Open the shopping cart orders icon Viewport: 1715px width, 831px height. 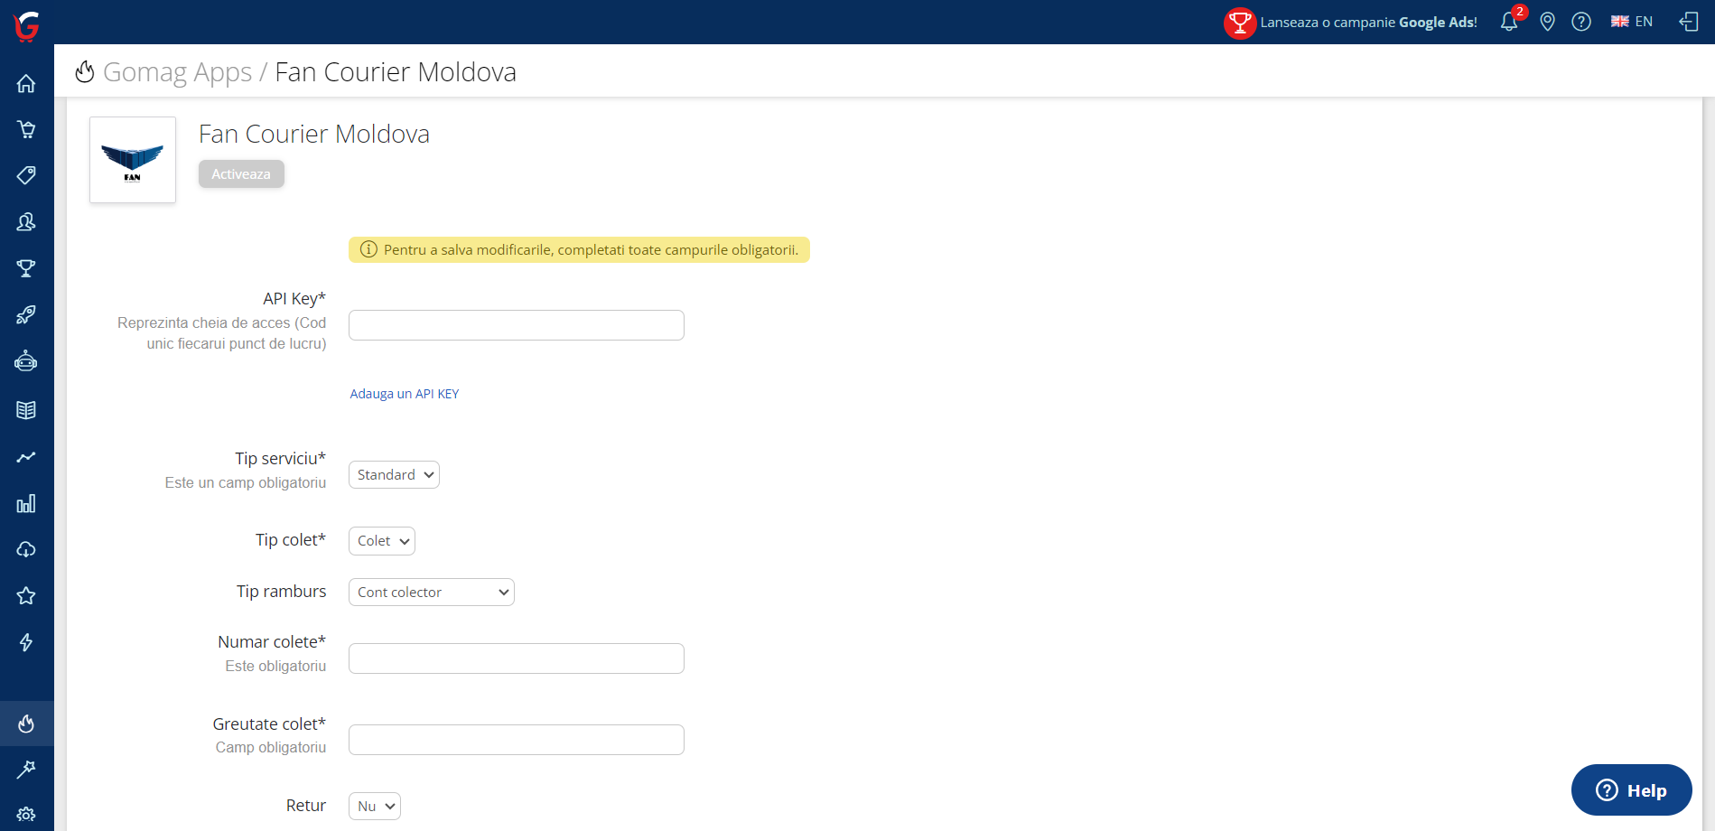pos(26,129)
